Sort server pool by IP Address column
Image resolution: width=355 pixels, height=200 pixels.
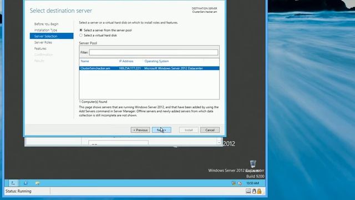coord(126,61)
